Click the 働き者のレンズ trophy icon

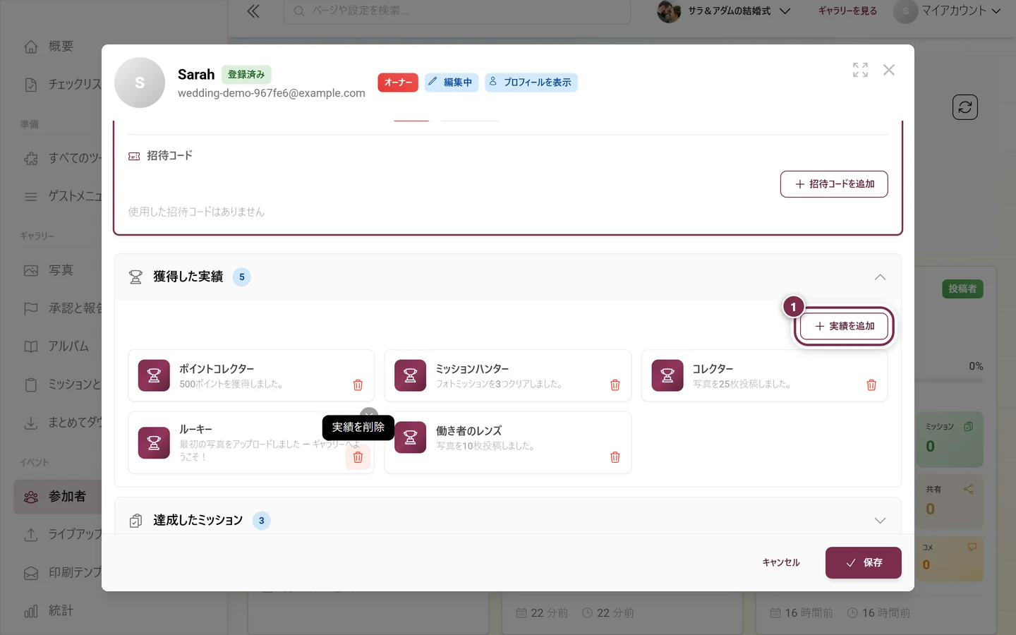click(x=411, y=437)
